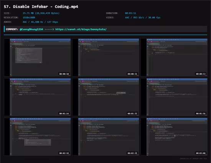Click the COMMENT: label
This screenshot has width=211, height=163.
[12, 29]
